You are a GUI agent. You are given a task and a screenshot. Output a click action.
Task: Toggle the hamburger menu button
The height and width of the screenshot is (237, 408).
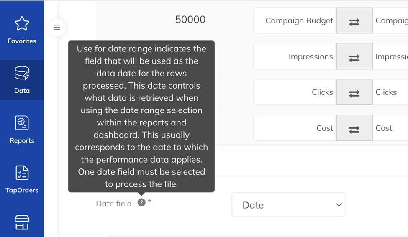[x=57, y=27]
